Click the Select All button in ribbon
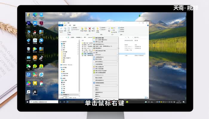209x119 pixels. (x=121, y=28)
